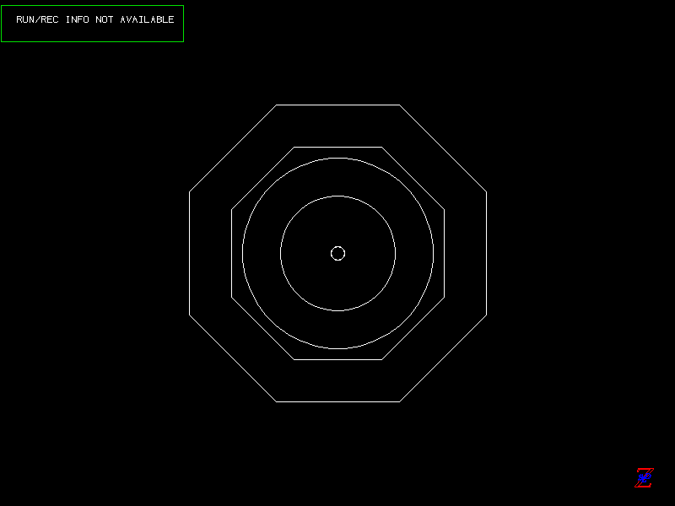
Task: Select the top edge of the inner octagon
Action: [337, 148]
